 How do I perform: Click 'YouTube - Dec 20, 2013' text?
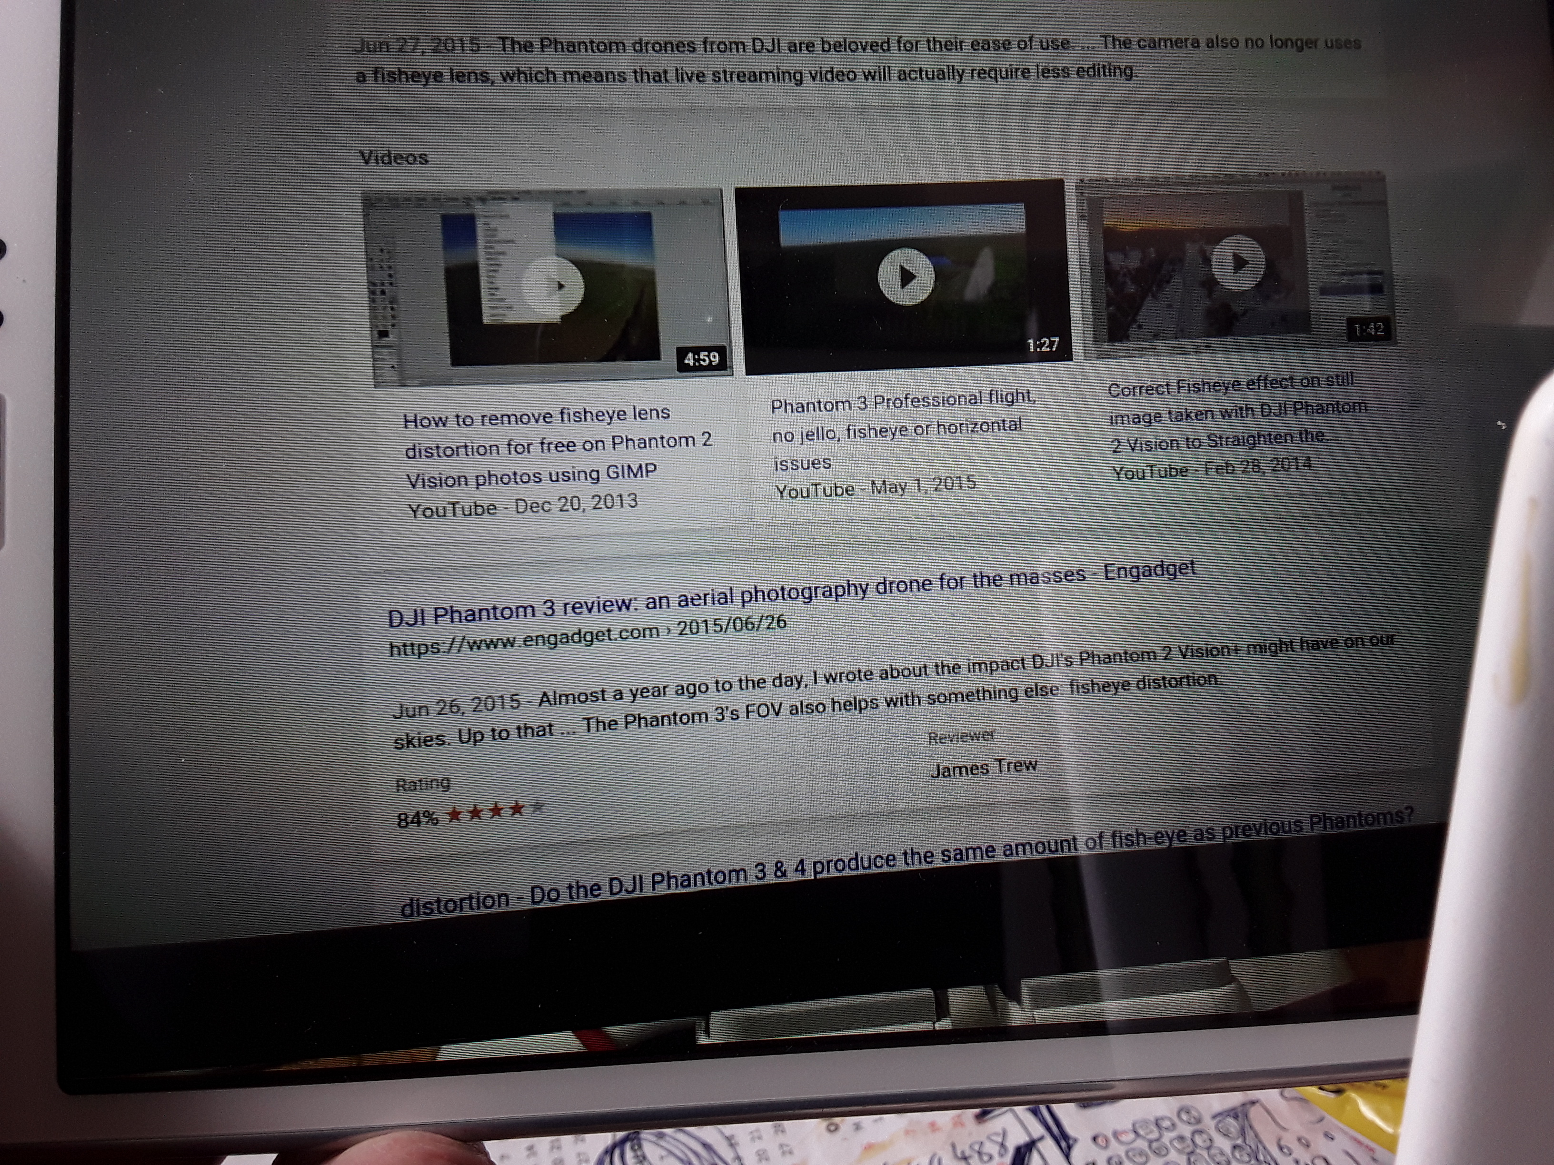[523, 505]
